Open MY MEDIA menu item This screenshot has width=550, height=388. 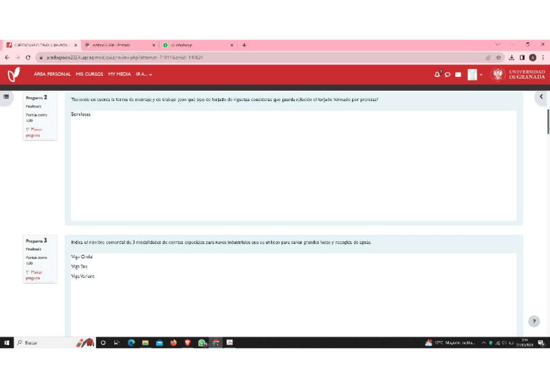click(119, 74)
